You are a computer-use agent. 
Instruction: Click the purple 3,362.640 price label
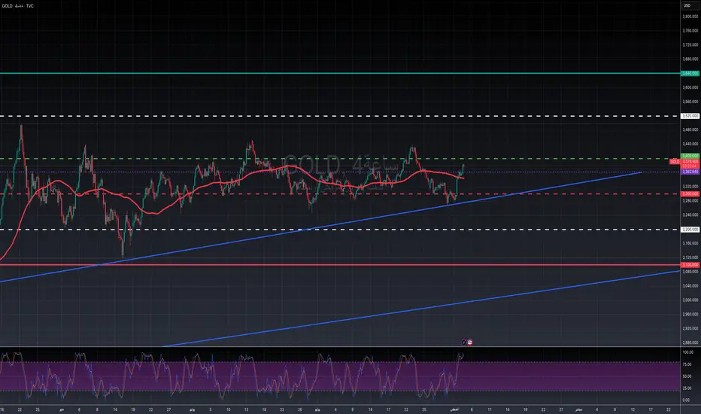[690, 172]
